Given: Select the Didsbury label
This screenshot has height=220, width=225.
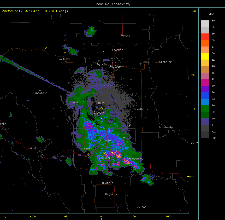Looking at the screenshot, I should (x=100, y=113).
